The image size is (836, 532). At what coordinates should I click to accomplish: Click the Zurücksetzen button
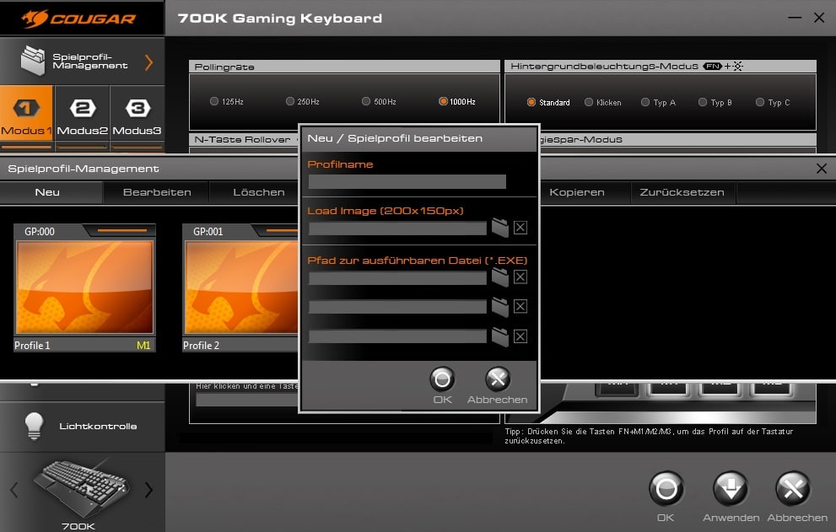click(x=682, y=192)
